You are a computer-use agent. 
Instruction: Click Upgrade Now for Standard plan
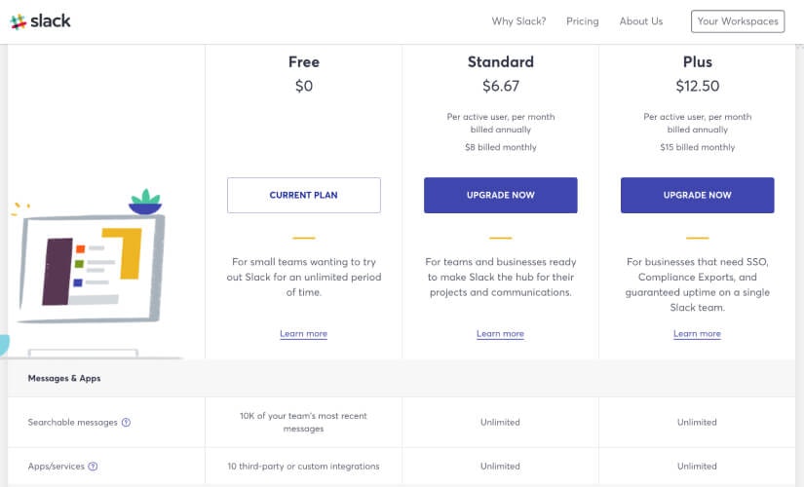click(501, 195)
